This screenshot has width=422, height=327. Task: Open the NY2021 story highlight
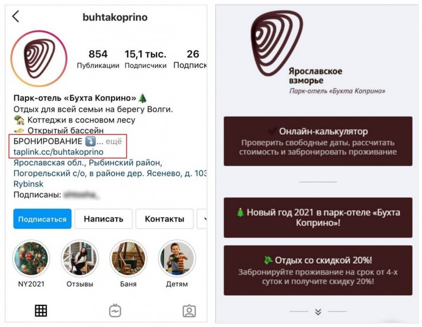point(31,258)
